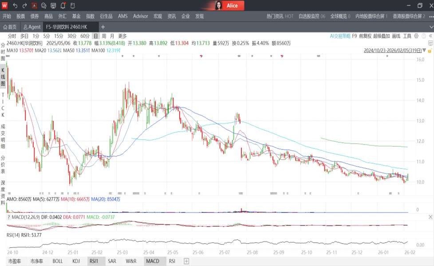Click the AI交易策略 link
Screen dimensions: 434x266
(x=340, y=36)
